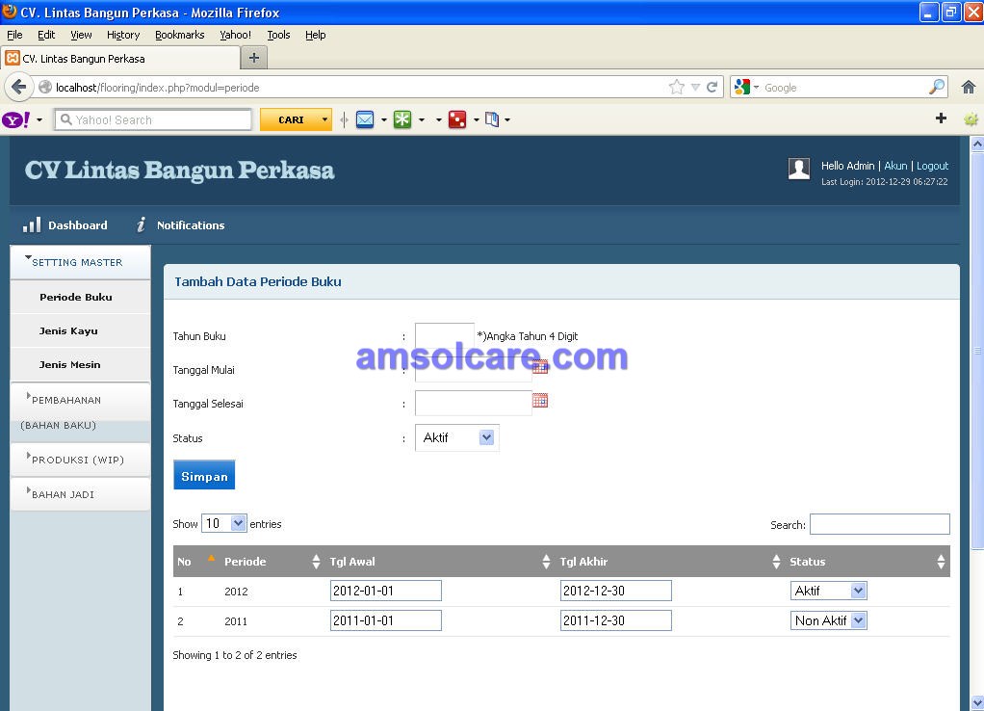Open the Yahoo toolbar gear settings
Viewport: 984px width, 711px height.
pyautogui.click(x=971, y=118)
